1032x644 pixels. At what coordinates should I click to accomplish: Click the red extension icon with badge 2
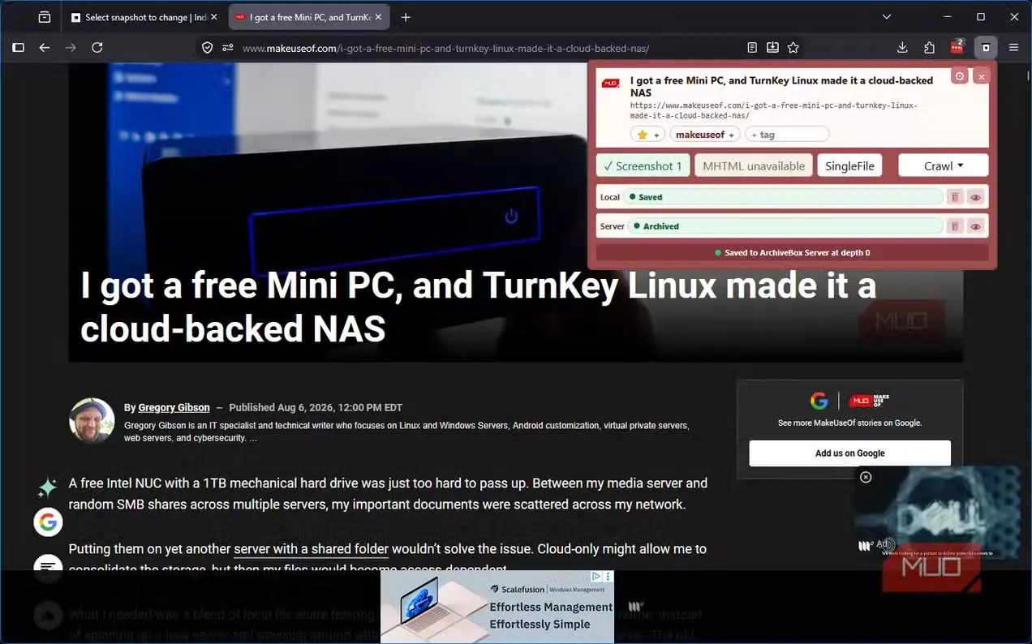pyautogui.click(x=957, y=47)
